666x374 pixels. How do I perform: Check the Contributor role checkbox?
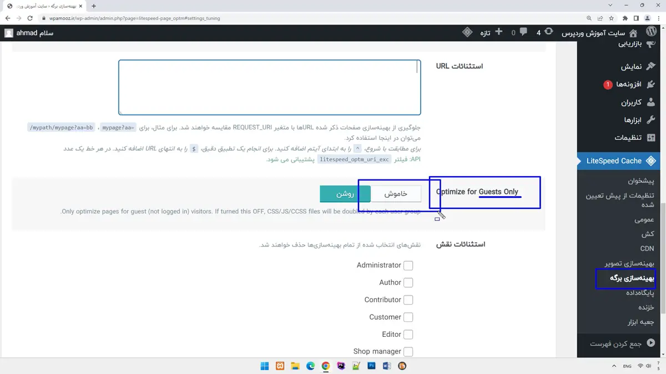coord(408,300)
